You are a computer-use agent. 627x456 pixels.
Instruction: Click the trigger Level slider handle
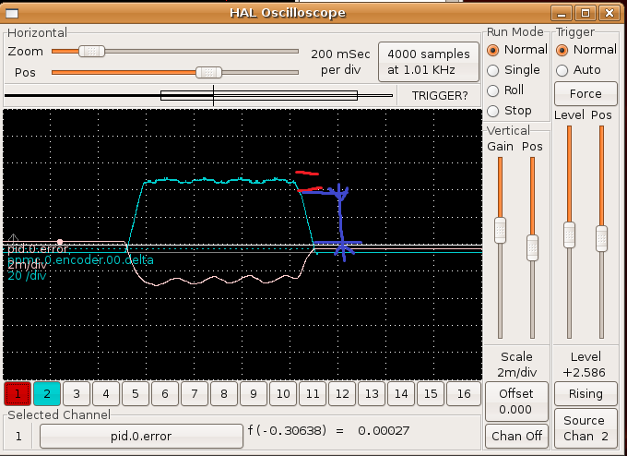click(570, 235)
